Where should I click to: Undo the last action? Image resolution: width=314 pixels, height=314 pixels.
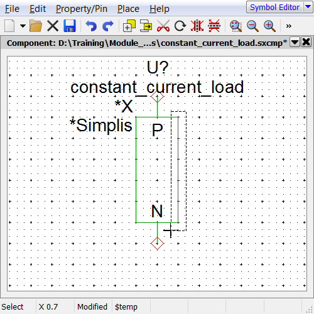coord(91,26)
